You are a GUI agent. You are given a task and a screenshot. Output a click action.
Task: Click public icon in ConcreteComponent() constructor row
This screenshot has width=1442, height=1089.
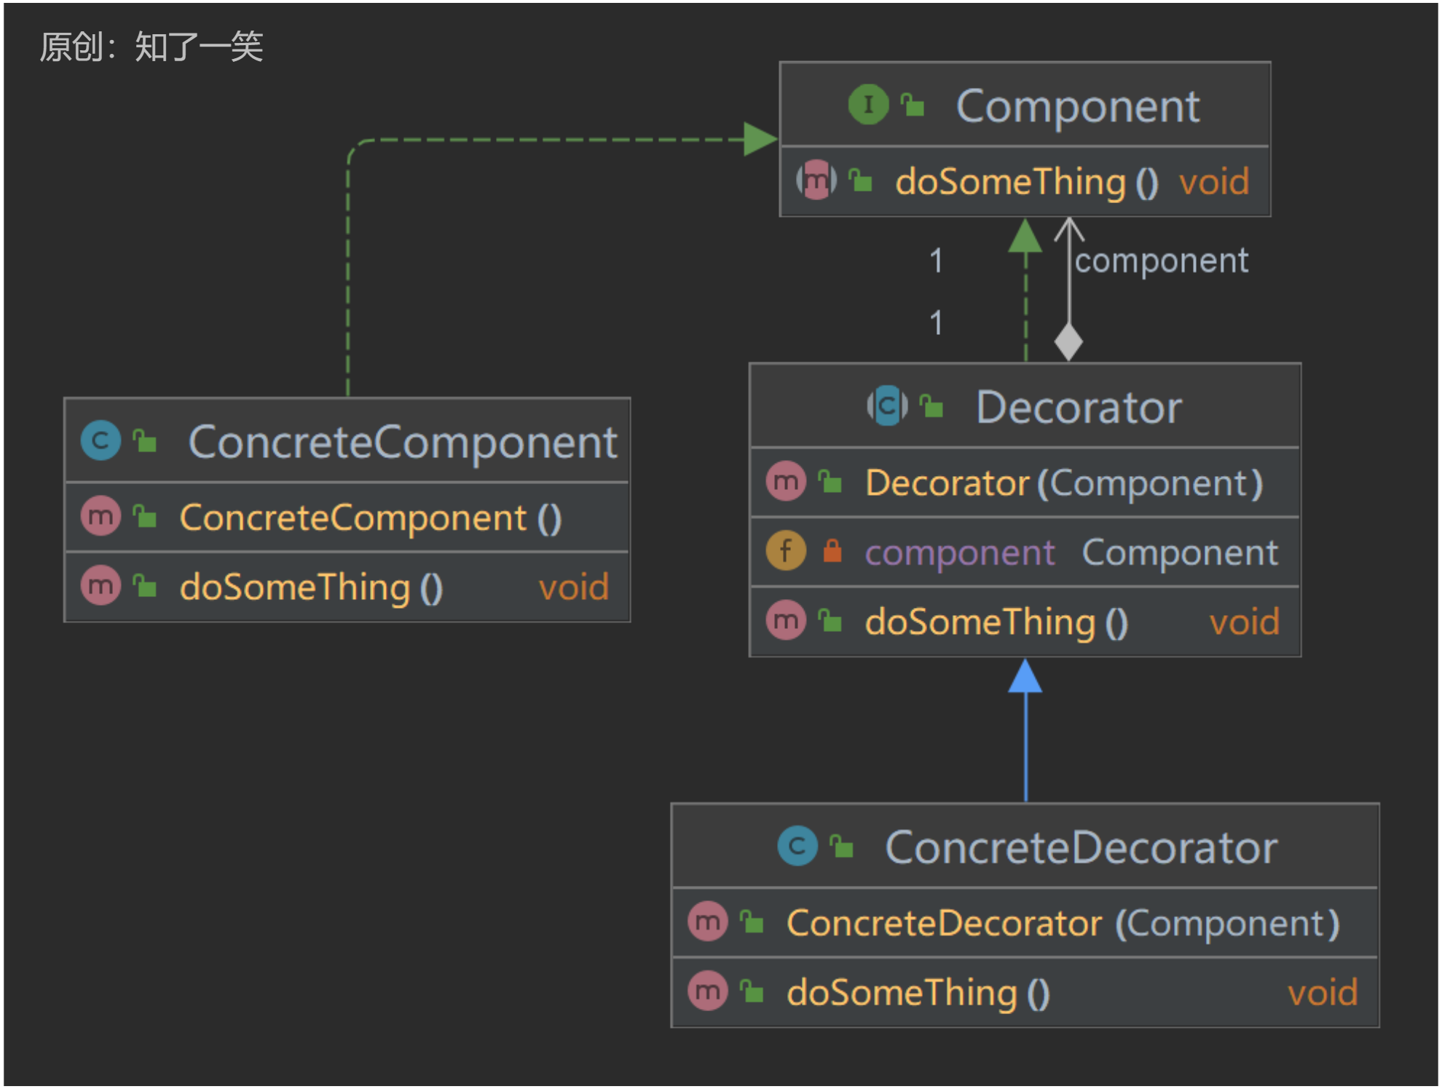145,516
